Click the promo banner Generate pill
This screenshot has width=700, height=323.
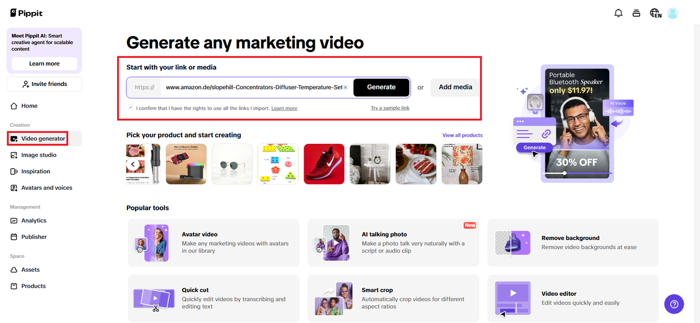pyautogui.click(x=534, y=148)
